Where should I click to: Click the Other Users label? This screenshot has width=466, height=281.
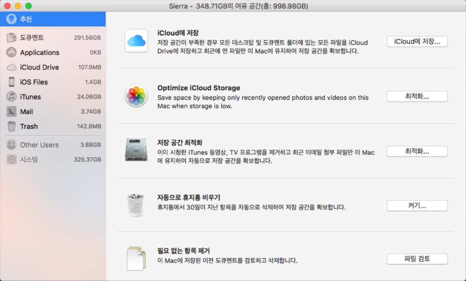pos(39,145)
